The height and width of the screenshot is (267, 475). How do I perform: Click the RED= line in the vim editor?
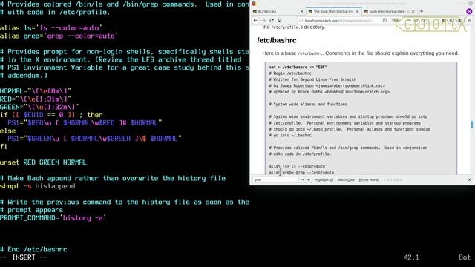pos(36,99)
